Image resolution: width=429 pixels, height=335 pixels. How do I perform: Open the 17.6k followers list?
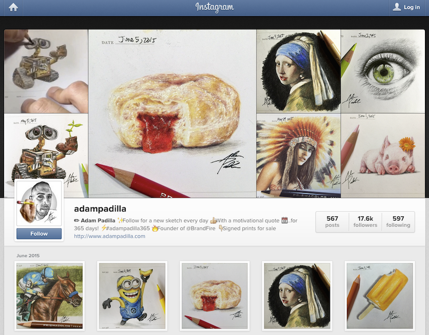pyautogui.click(x=365, y=222)
